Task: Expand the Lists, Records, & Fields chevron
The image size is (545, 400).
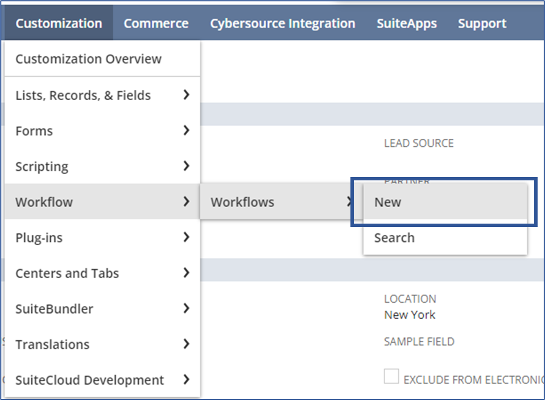Action: [187, 94]
